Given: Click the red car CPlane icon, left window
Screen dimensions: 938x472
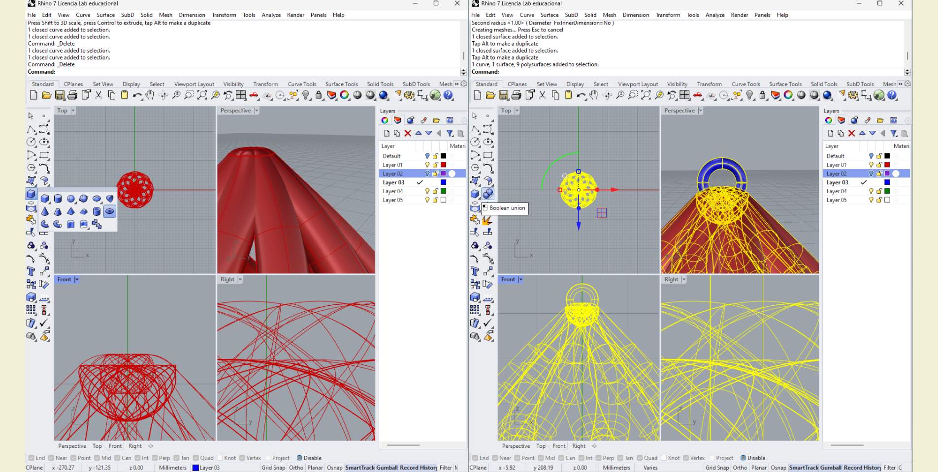Looking at the screenshot, I should [254, 95].
